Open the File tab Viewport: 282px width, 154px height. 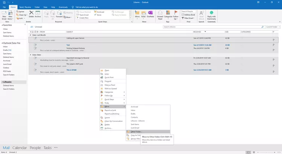[x=4, y=7]
